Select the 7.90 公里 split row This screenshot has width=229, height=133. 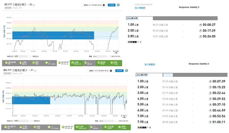(181, 122)
